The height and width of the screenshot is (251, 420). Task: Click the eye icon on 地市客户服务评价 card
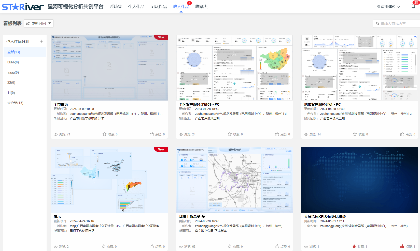(x=306, y=134)
